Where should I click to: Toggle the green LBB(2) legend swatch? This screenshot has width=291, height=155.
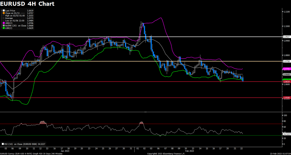[x=4, y=28]
